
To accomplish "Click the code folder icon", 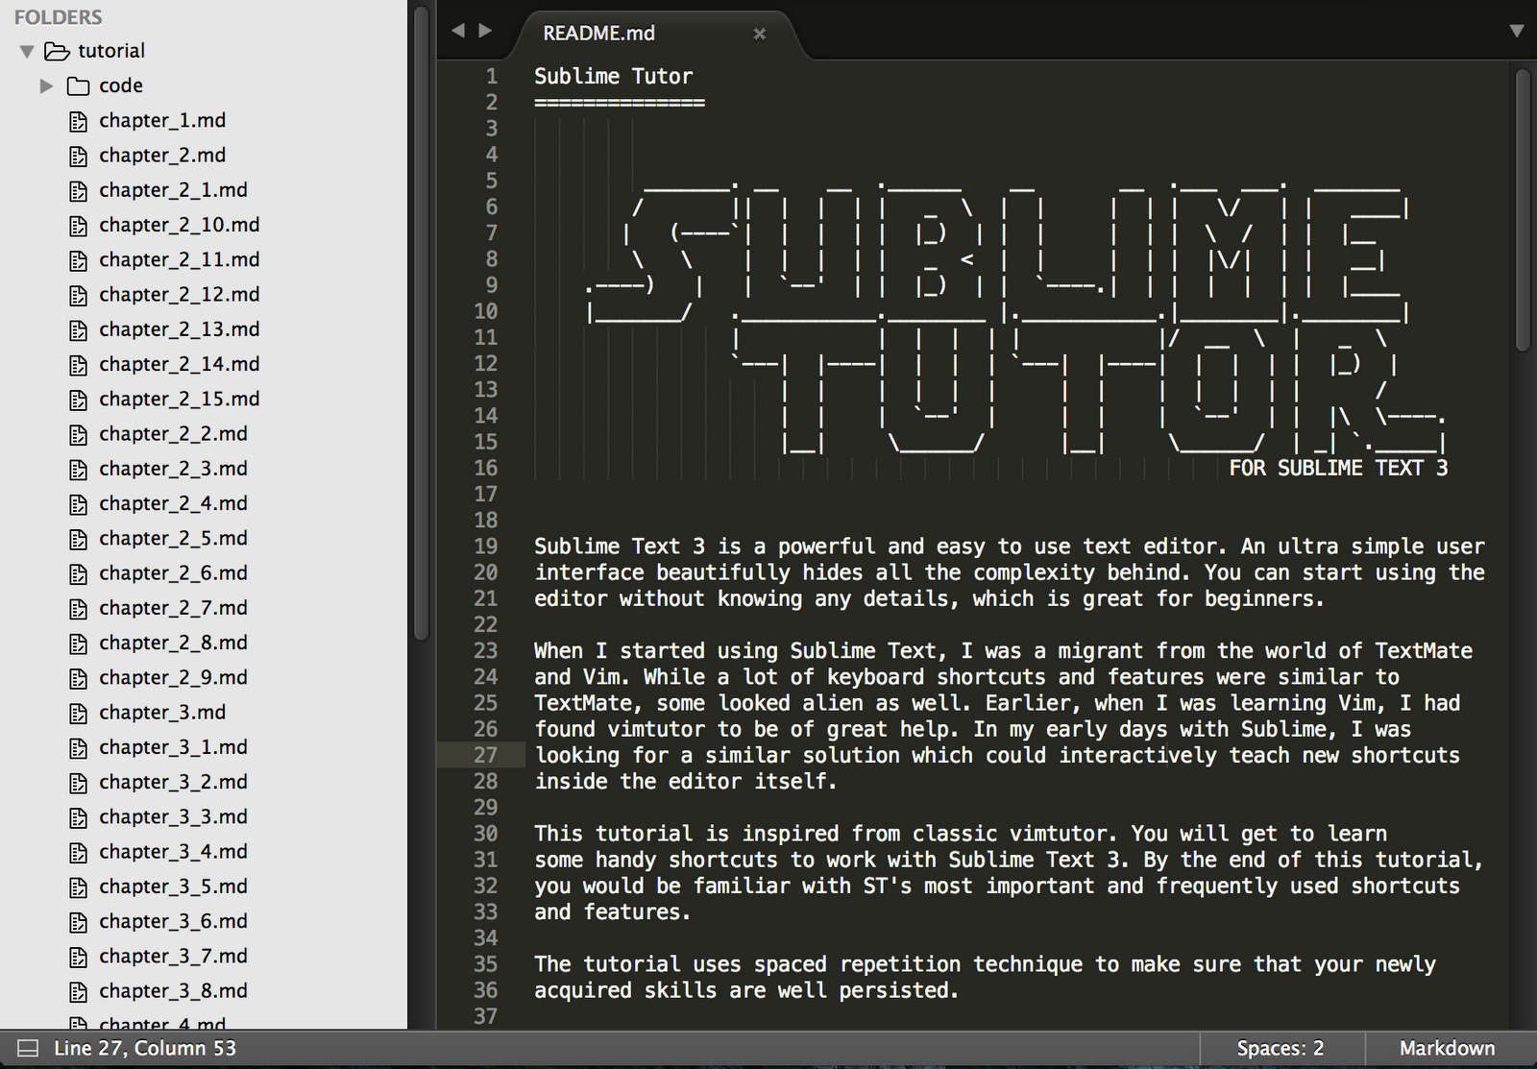I will point(78,85).
